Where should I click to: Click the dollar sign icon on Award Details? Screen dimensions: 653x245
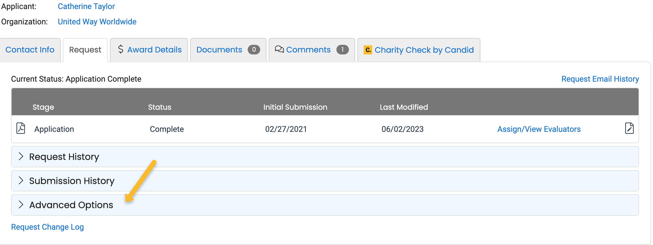pyautogui.click(x=121, y=49)
